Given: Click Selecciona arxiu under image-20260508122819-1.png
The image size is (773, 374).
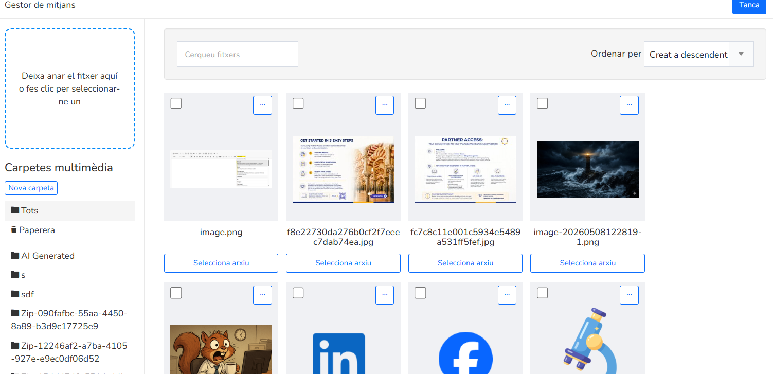Looking at the screenshot, I should click(x=587, y=263).
